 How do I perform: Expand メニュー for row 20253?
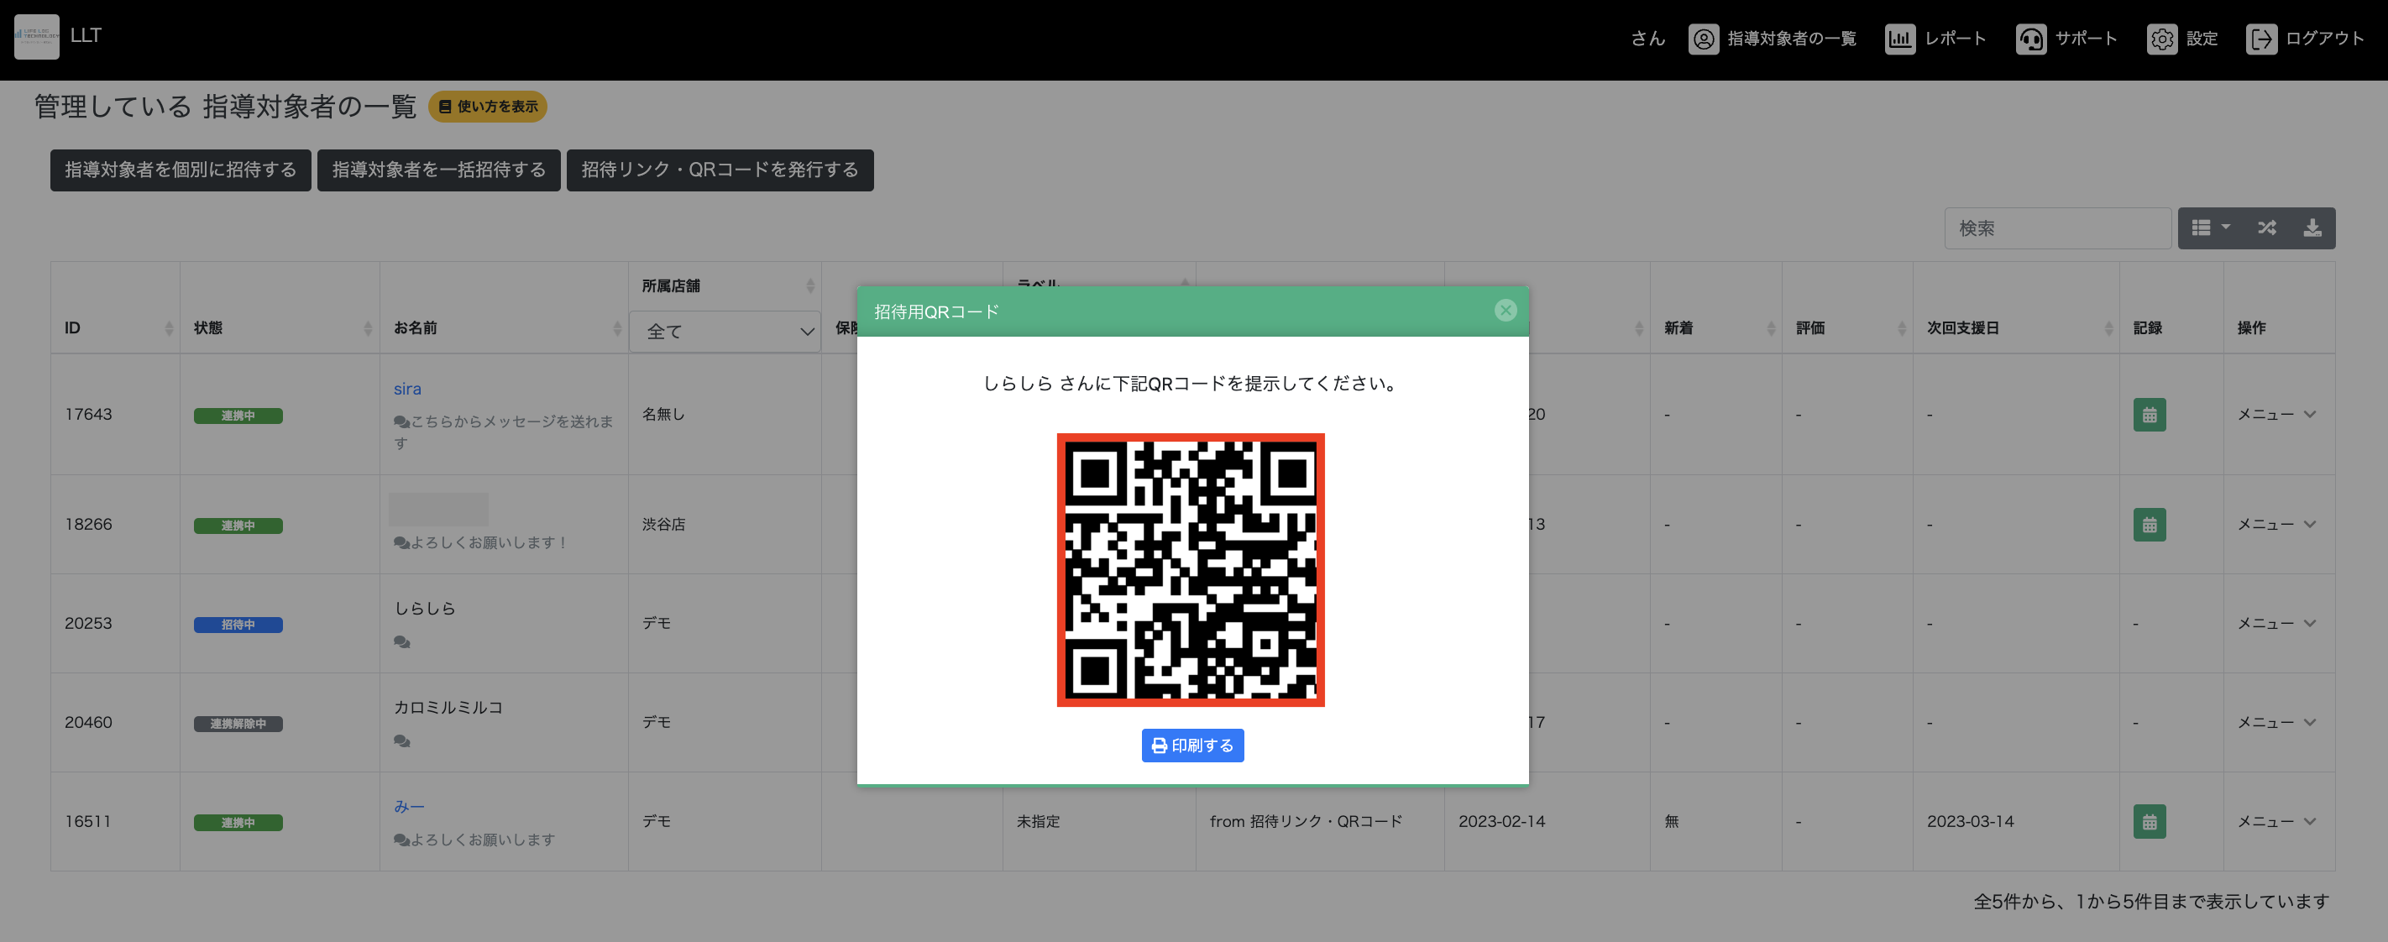[x=2277, y=624]
